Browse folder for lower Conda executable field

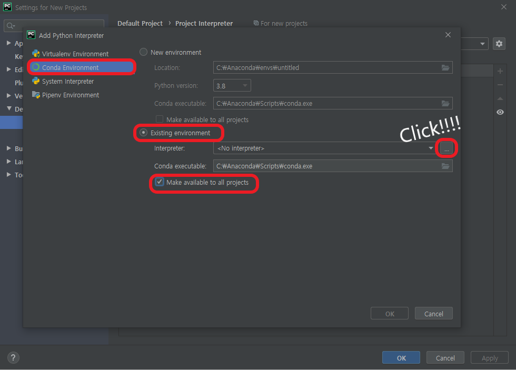445,166
